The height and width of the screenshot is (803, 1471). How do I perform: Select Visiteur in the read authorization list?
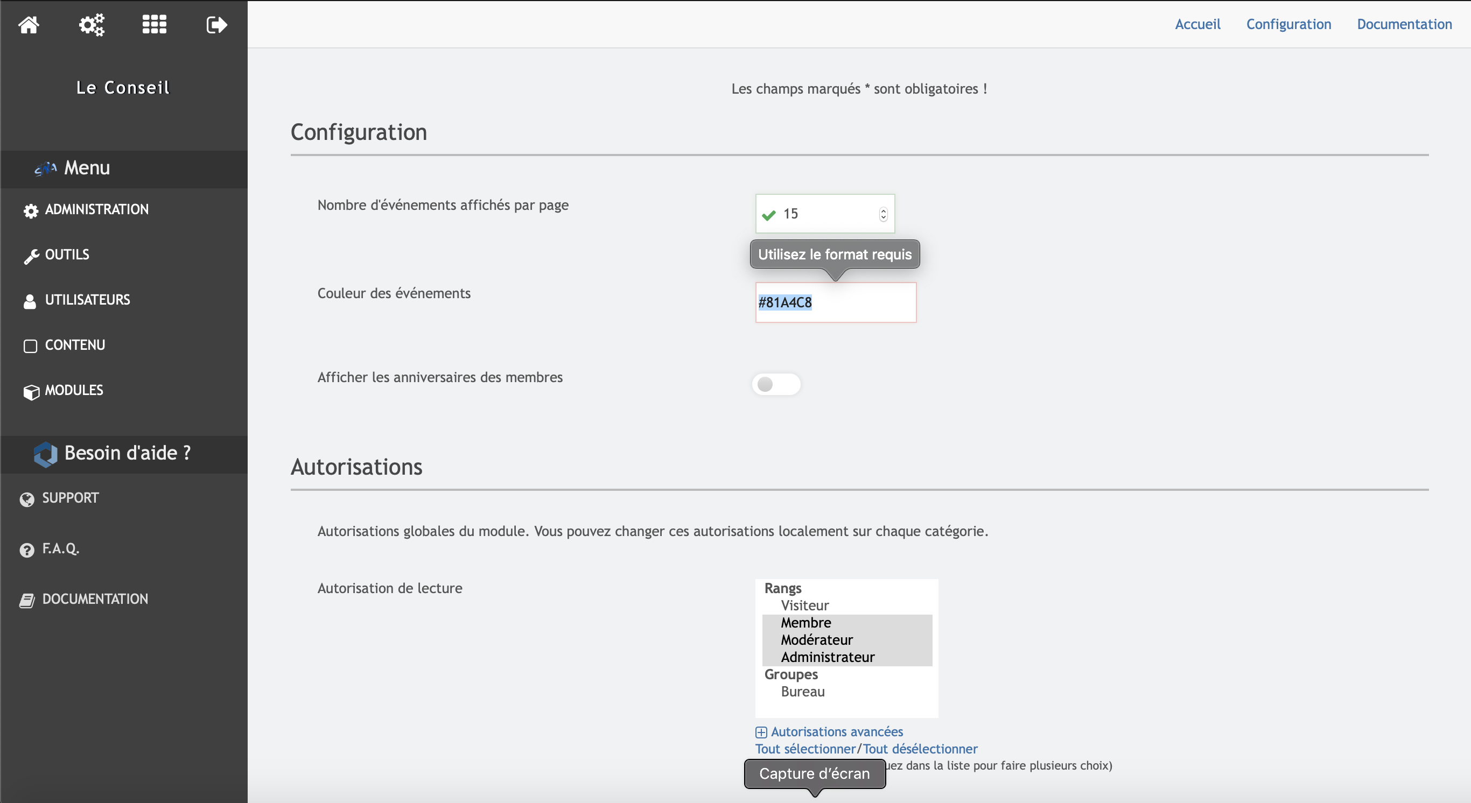(x=804, y=605)
